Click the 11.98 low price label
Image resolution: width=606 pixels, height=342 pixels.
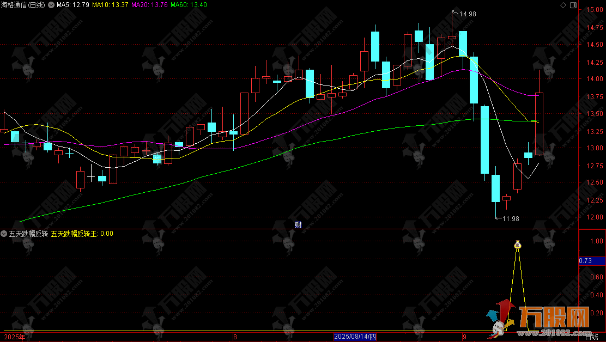[511, 219]
